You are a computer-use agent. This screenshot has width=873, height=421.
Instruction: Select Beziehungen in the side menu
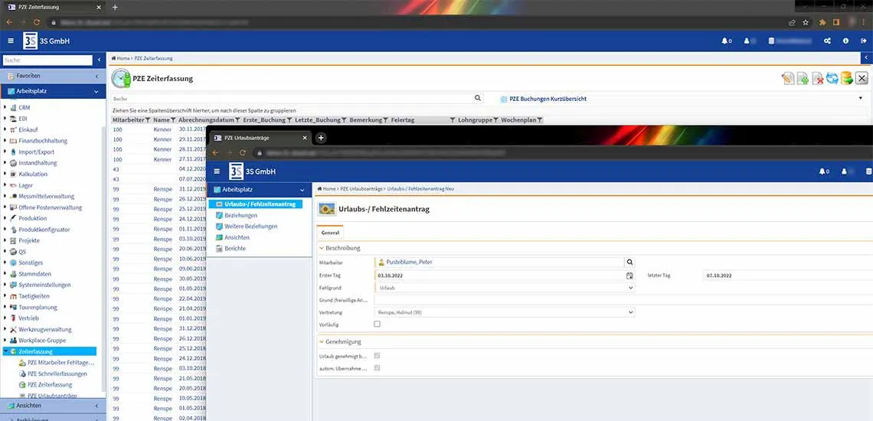tap(240, 215)
